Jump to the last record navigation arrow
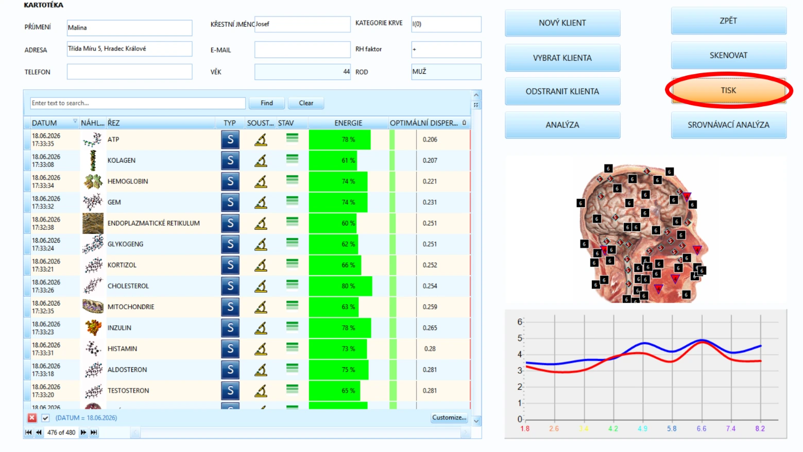This screenshot has height=452, width=803. click(x=94, y=432)
